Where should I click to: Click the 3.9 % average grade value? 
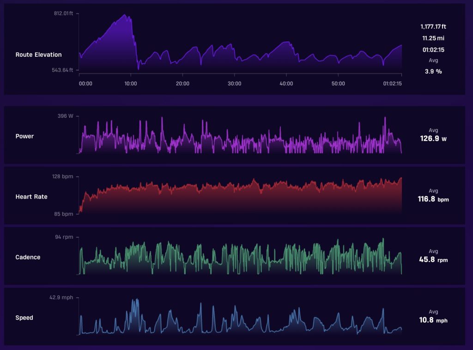click(433, 72)
